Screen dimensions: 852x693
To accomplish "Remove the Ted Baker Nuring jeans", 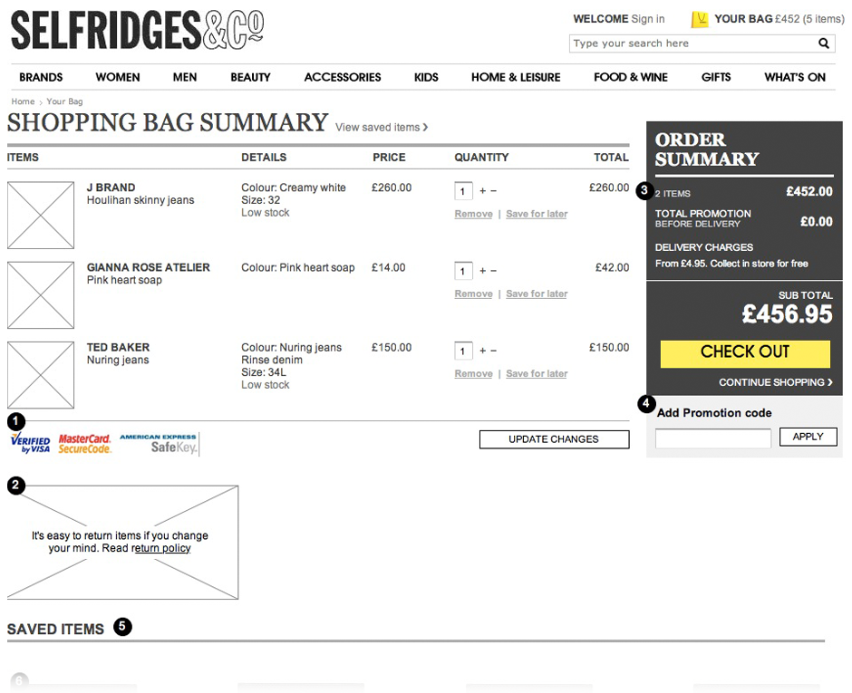I will click(473, 373).
